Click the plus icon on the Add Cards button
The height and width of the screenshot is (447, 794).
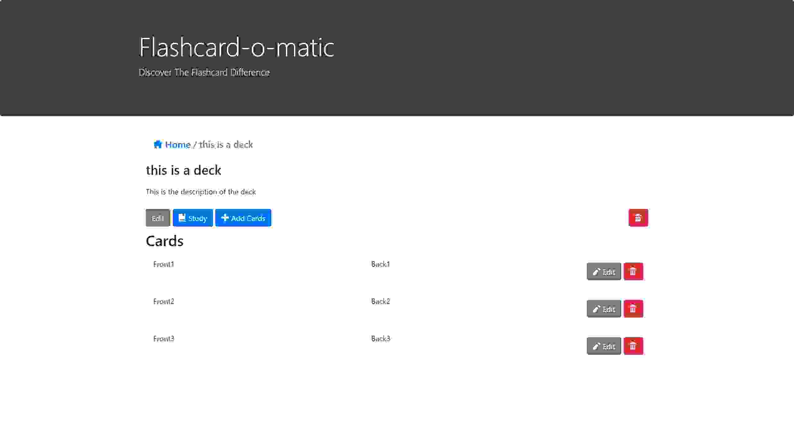(x=225, y=218)
